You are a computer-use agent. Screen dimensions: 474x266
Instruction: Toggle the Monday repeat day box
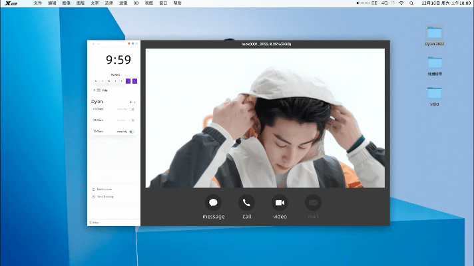96,81
